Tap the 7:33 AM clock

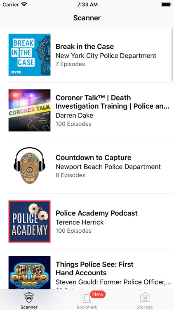(x=87, y=5)
